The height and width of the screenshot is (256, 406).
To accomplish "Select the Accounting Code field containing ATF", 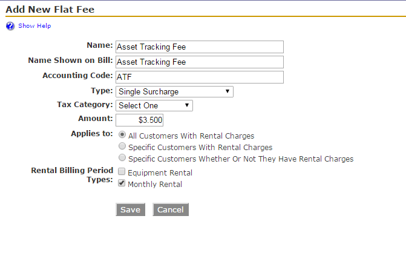I will click(x=200, y=77).
